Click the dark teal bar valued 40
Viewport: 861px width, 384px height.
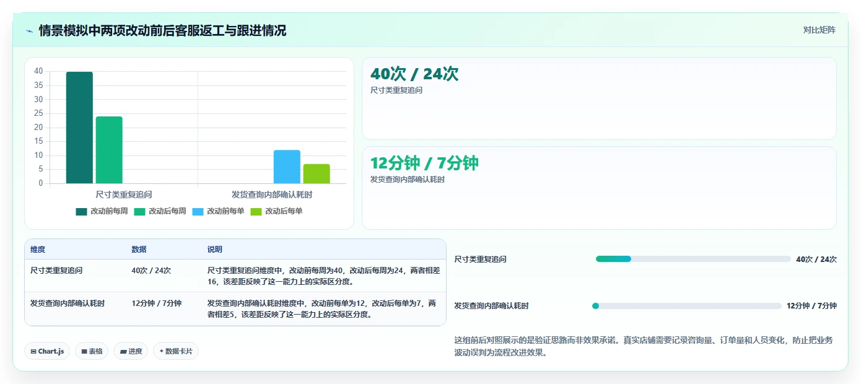(79, 128)
